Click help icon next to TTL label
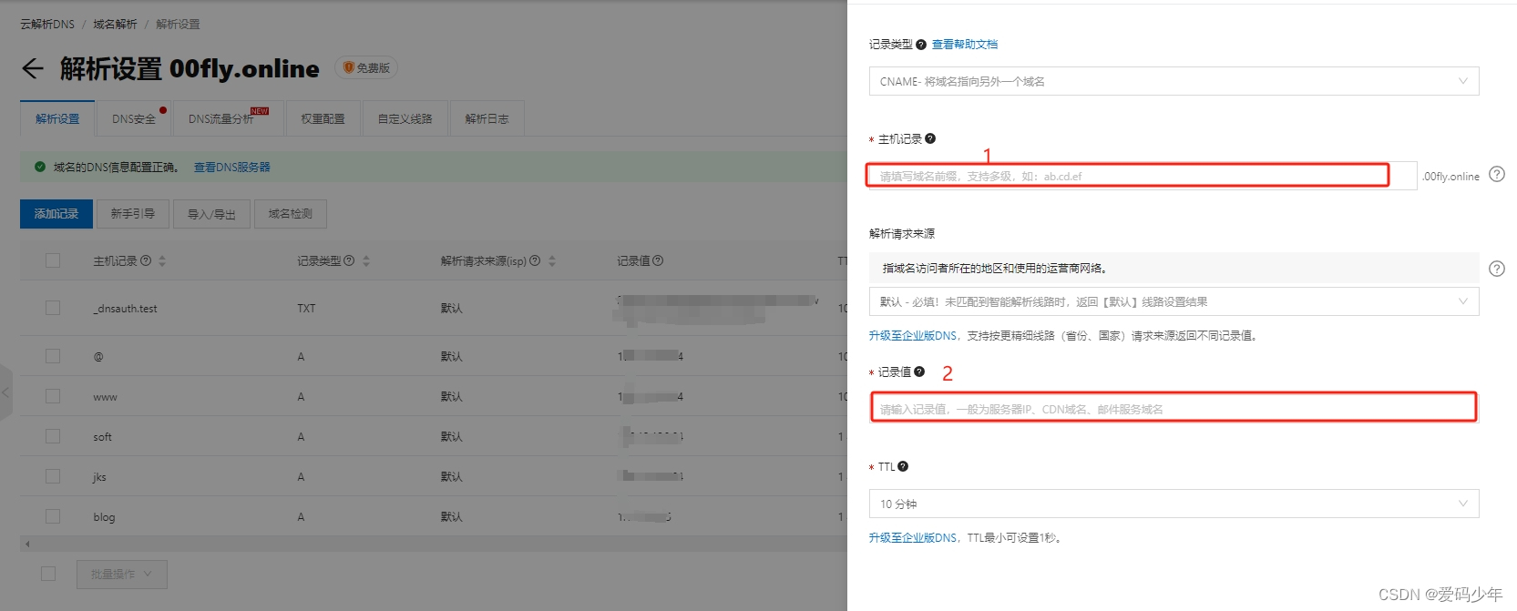 click(903, 466)
